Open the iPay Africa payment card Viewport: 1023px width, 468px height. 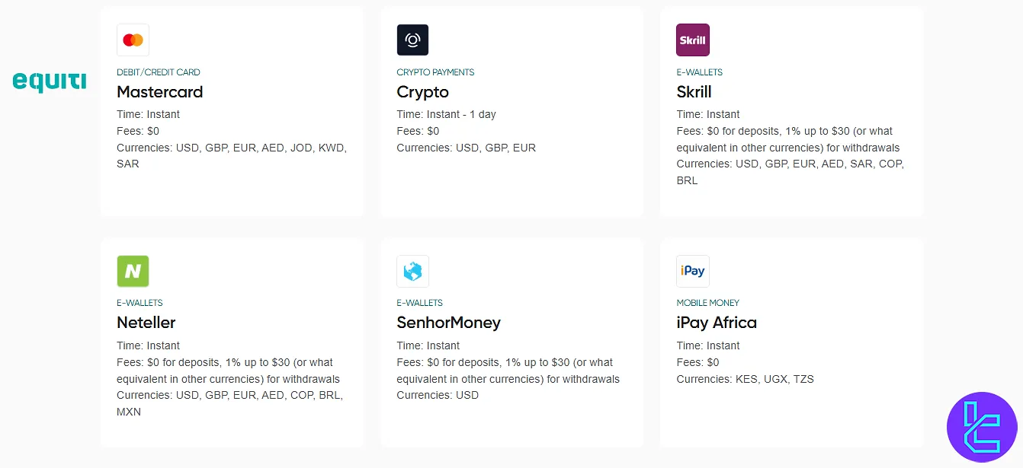point(791,342)
